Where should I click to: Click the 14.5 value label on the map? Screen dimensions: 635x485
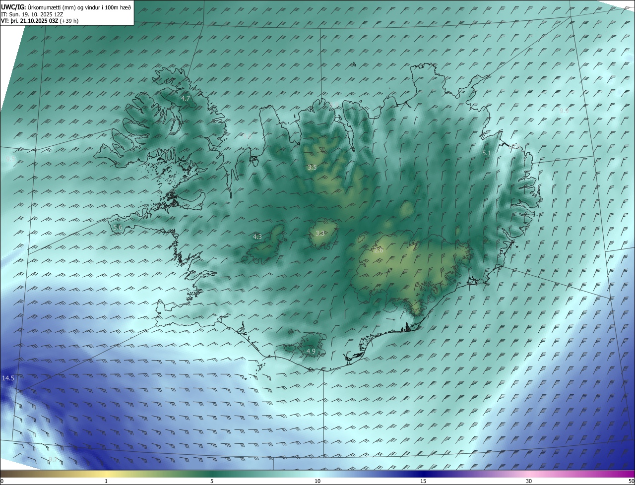8,378
